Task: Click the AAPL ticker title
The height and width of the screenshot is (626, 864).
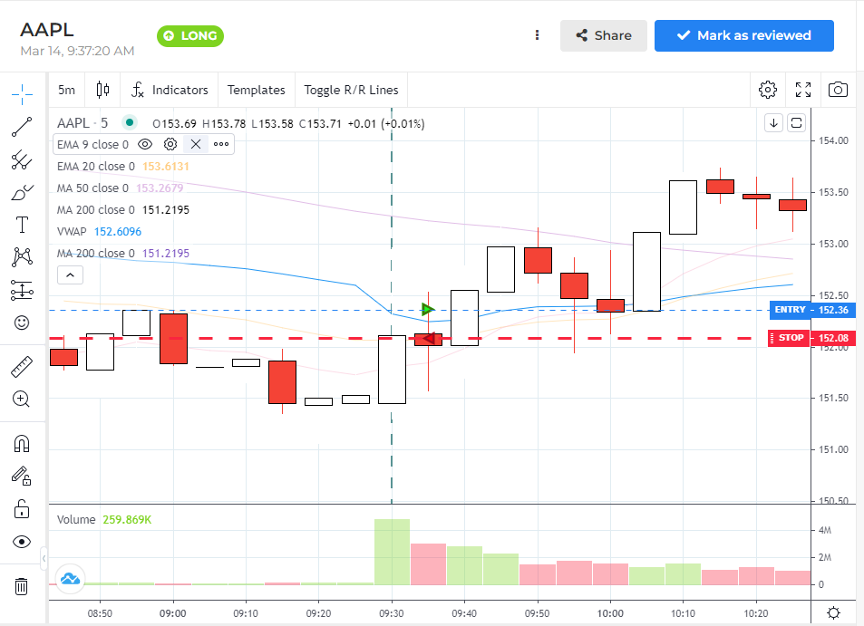Action: (x=47, y=30)
